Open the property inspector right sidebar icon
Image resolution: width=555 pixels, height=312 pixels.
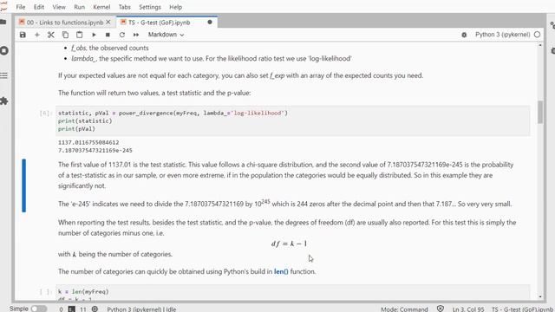pos(552,25)
